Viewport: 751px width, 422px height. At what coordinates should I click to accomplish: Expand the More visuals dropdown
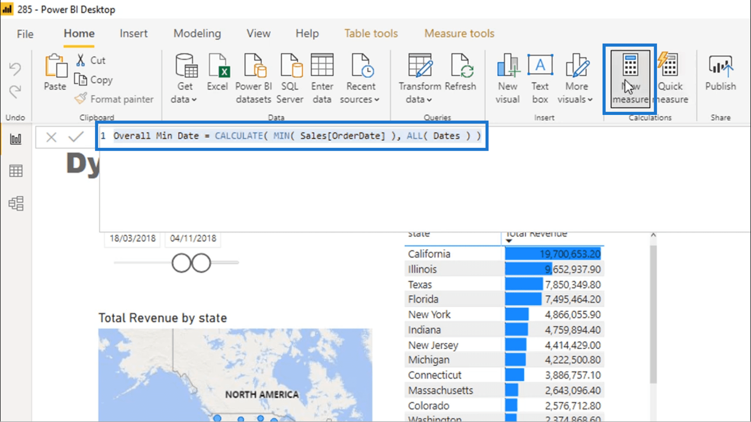[590, 99]
